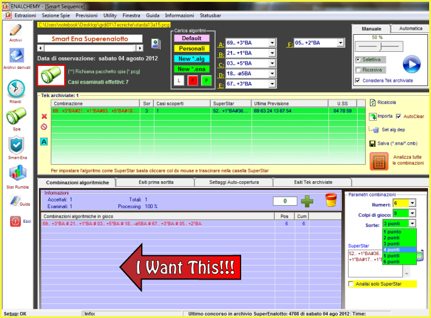Enable Analisi solo SuperStar checkbox
The width and height of the screenshot is (431, 318).
coord(351,284)
